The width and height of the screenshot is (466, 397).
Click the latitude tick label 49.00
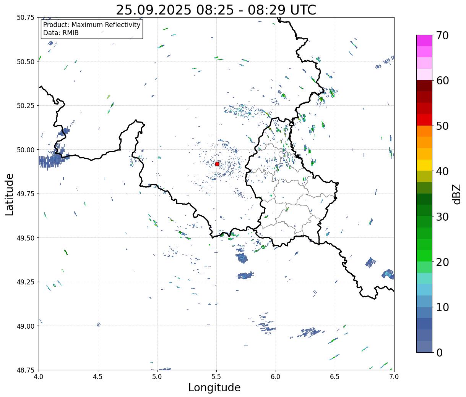26,326
